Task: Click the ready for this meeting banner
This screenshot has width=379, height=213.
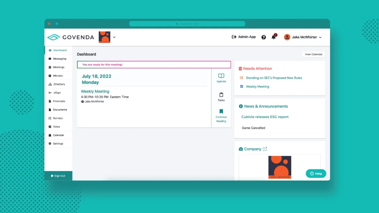Action: coord(154,65)
